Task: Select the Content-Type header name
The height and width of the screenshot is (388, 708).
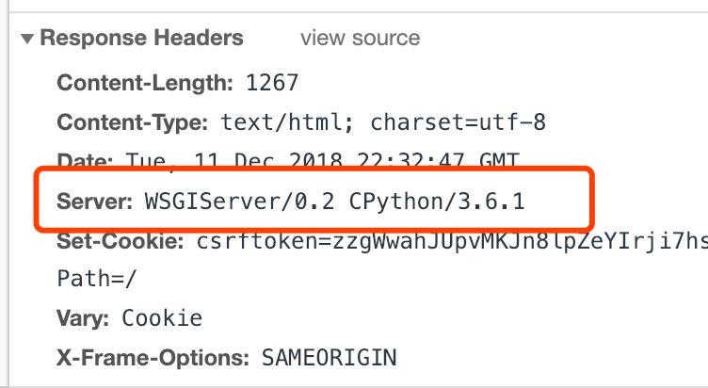Action: tap(133, 122)
